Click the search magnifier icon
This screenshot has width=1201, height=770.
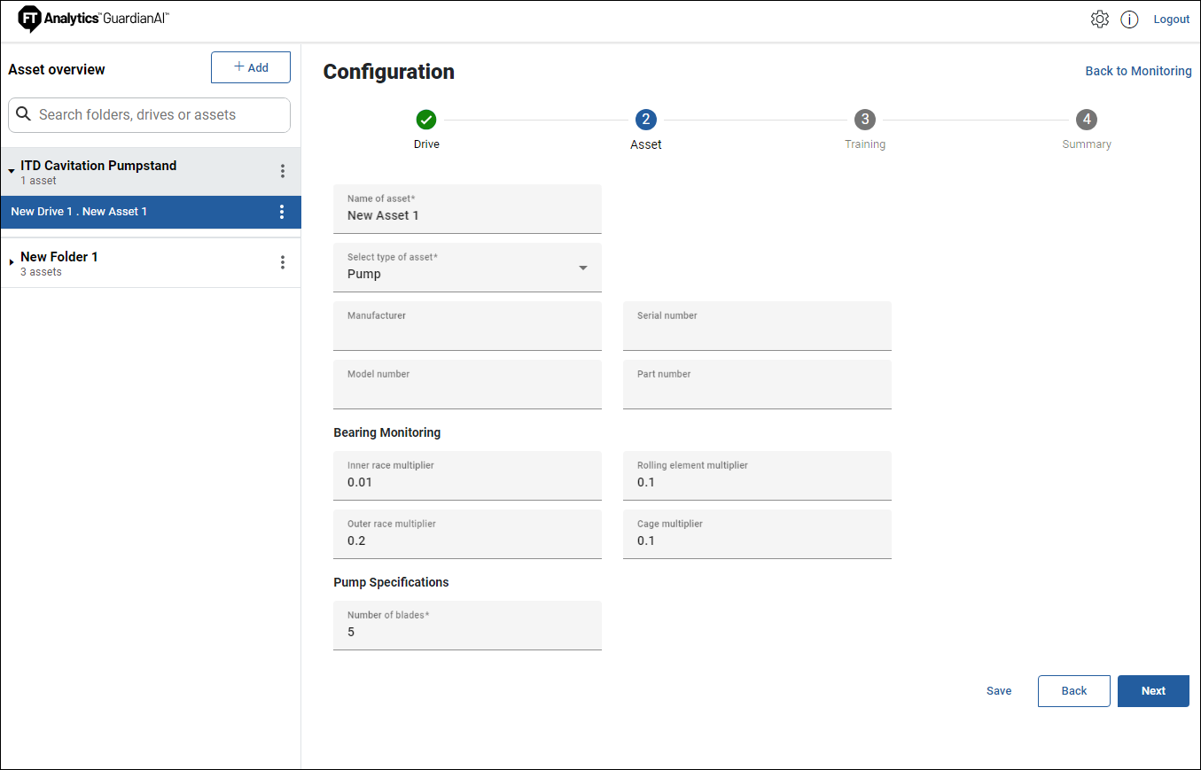(x=24, y=114)
